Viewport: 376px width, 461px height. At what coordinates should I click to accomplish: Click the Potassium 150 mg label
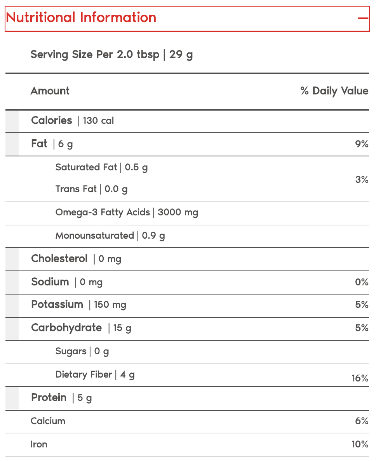click(78, 305)
